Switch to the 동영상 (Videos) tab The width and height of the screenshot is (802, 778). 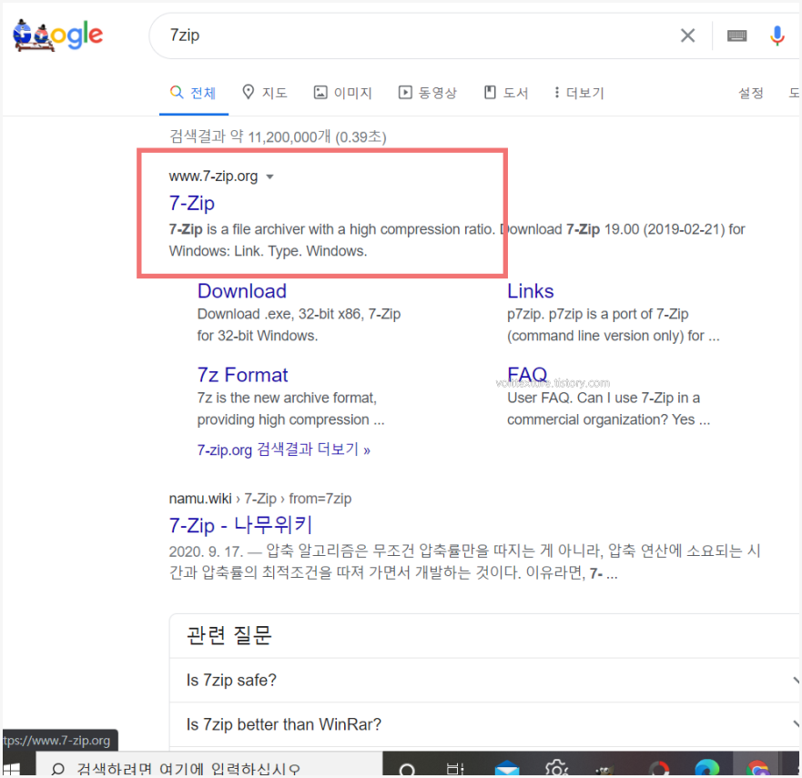[427, 93]
